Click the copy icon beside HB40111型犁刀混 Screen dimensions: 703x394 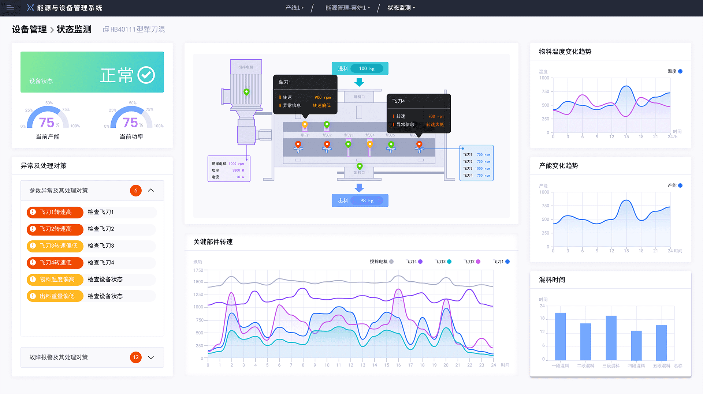(x=106, y=29)
